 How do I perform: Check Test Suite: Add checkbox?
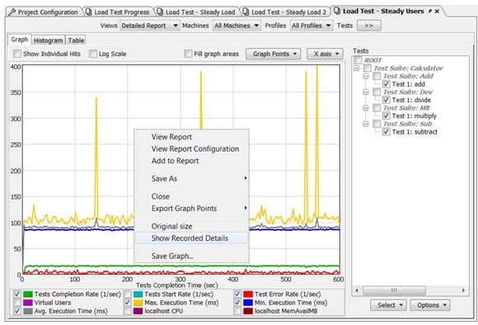coord(377,76)
